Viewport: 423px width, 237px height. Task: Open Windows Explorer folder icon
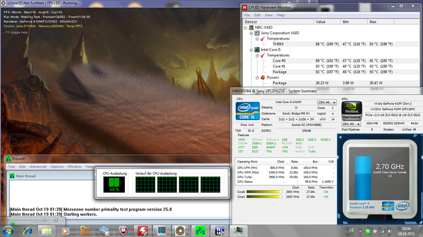click(47, 230)
